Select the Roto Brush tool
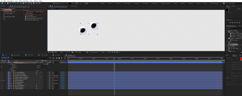 pos(37,3)
